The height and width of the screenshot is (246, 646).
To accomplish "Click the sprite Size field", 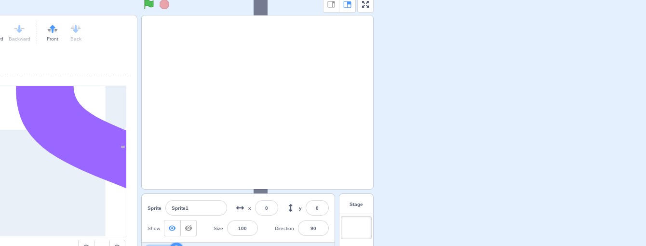I will point(242,228).
